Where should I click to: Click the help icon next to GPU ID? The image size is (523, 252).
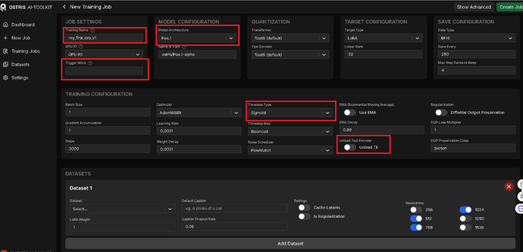pos(81,47)
